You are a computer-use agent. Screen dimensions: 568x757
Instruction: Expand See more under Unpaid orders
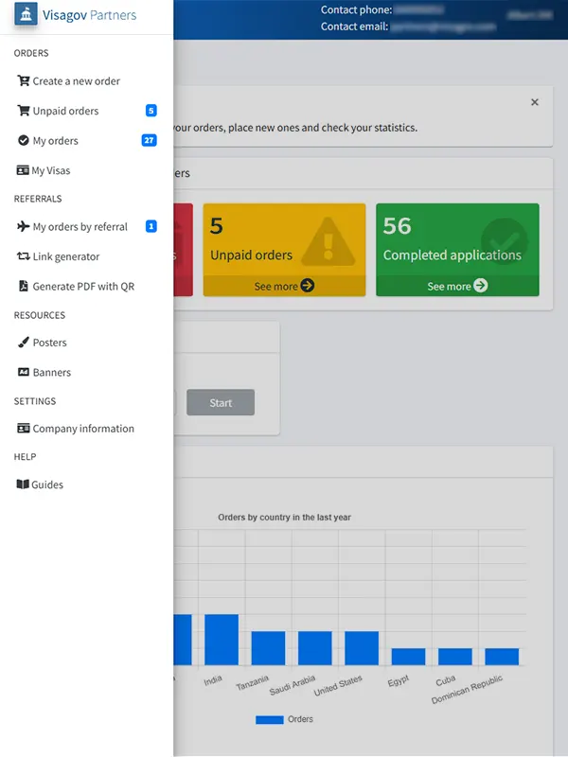tap(284, 286)
